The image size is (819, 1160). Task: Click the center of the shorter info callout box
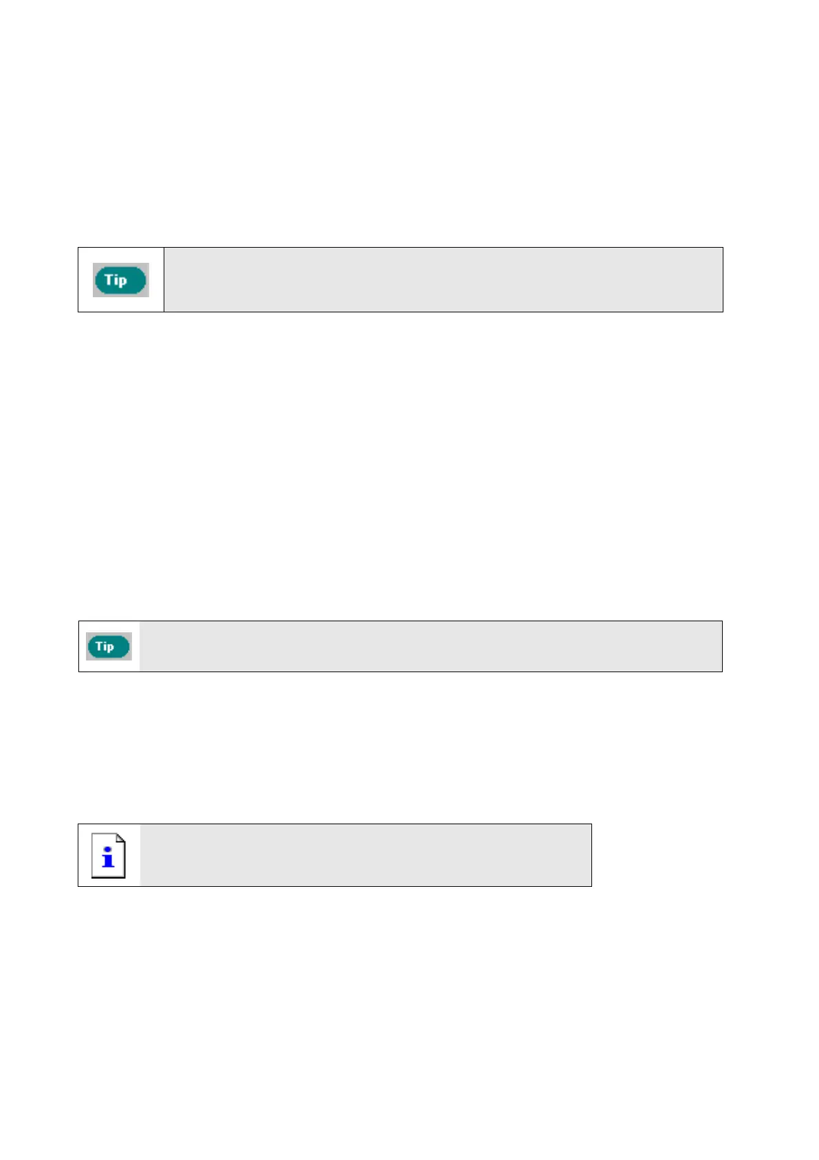click(335, 855)
